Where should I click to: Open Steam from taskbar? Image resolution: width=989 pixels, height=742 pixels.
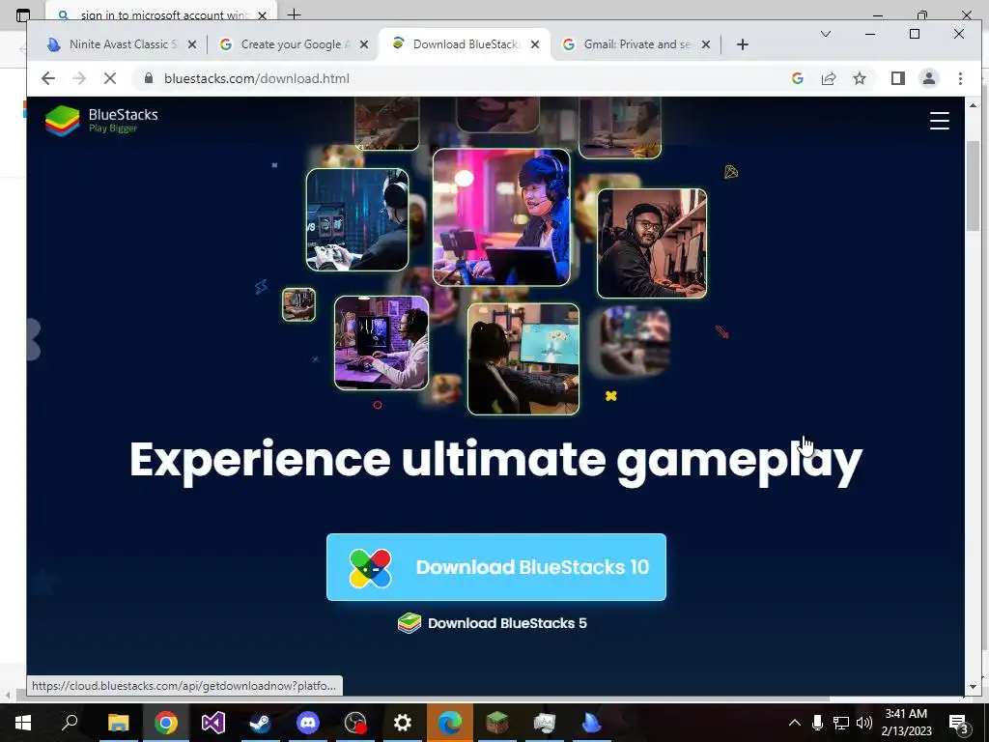pyautogui.click(x=260, y=723)
